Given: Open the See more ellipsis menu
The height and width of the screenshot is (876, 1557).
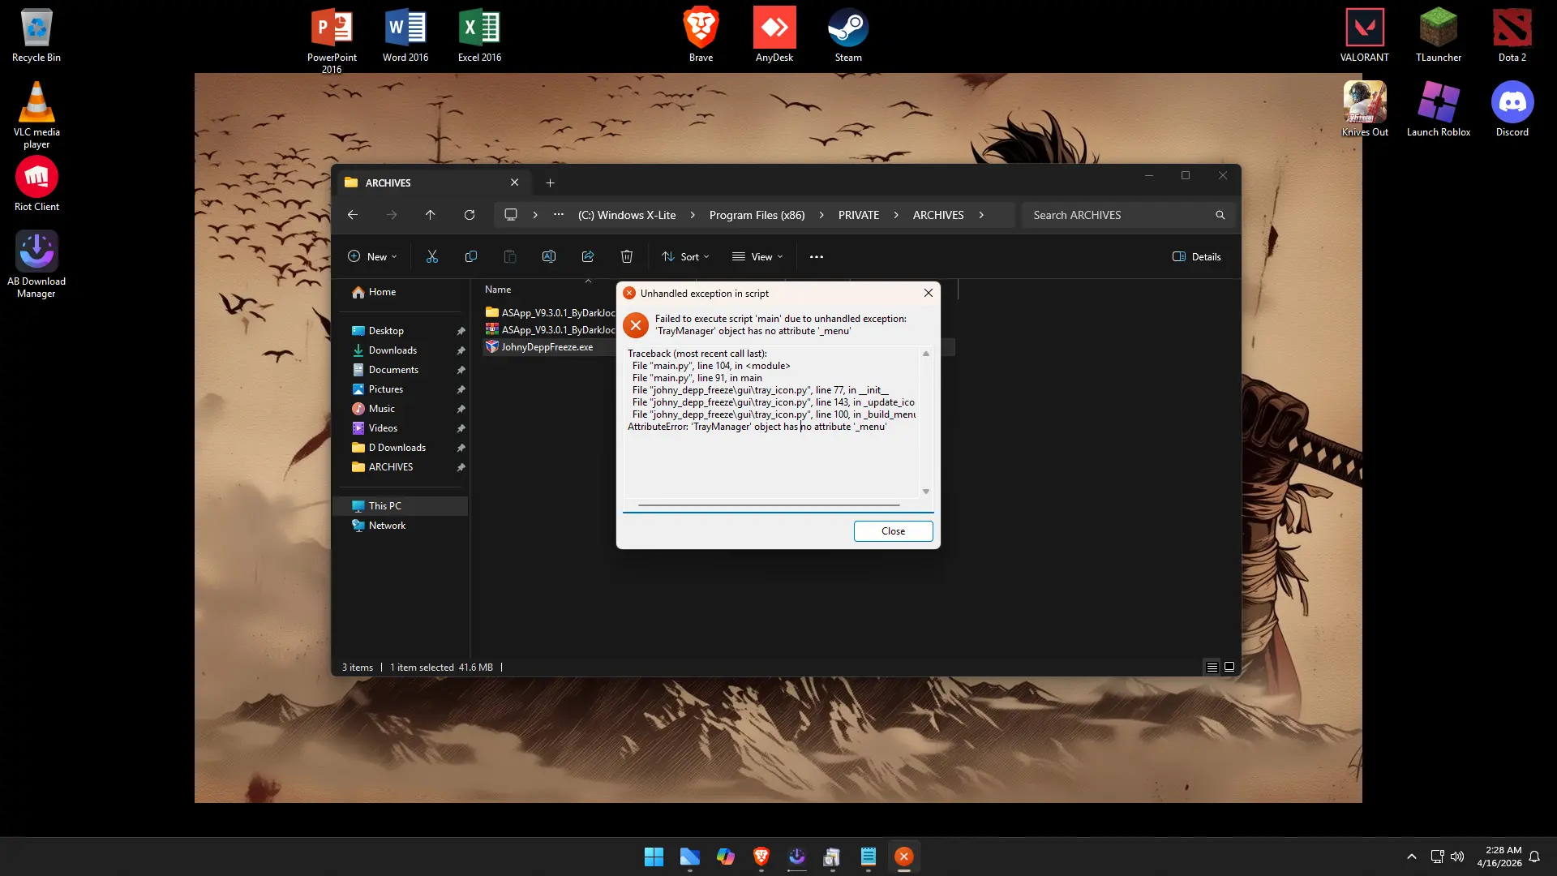Looking at the screenshot, I should 817,256.
